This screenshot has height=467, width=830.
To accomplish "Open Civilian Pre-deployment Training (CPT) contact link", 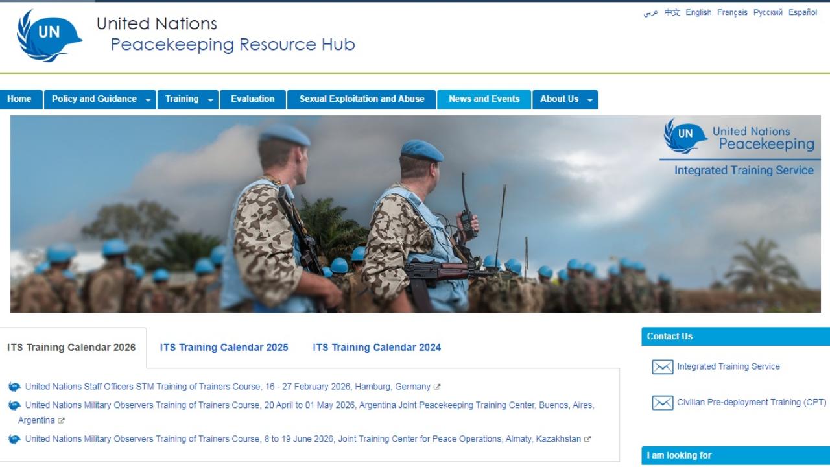I will click(752, 402).
